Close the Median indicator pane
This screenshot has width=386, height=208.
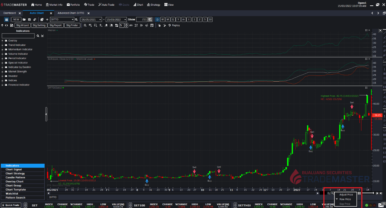369,30
